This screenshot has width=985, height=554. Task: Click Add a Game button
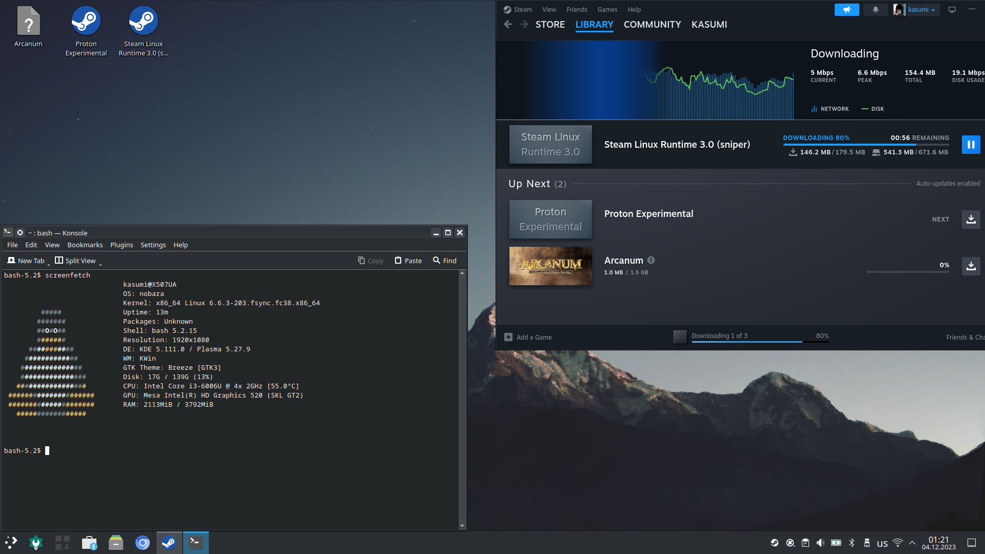point(528,337)
